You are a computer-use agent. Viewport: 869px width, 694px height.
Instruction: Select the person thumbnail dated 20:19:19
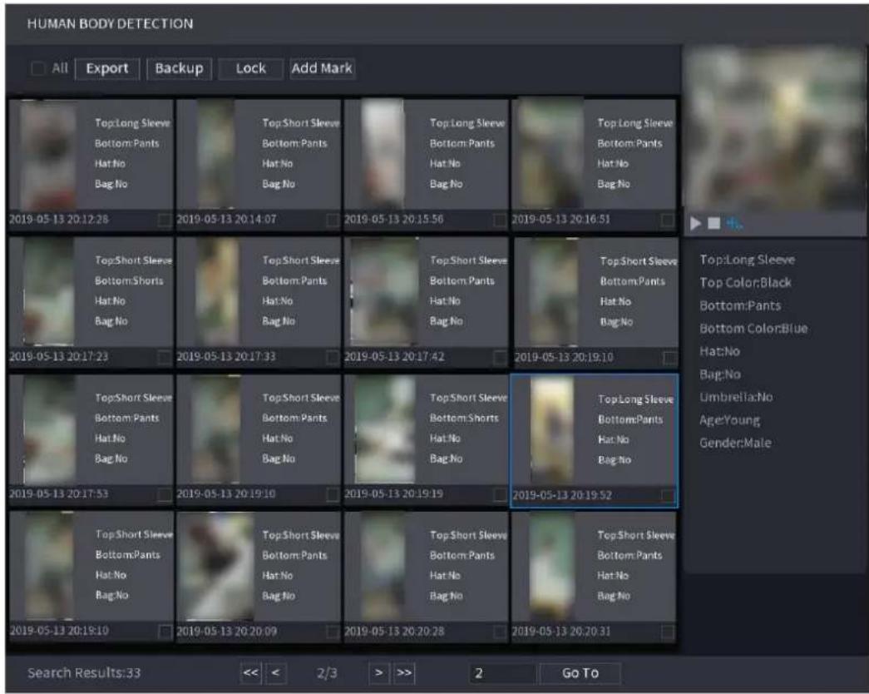pos(385,429)
